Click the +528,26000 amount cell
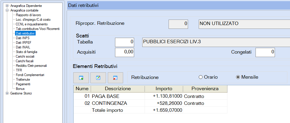 [x=164, y=103]
